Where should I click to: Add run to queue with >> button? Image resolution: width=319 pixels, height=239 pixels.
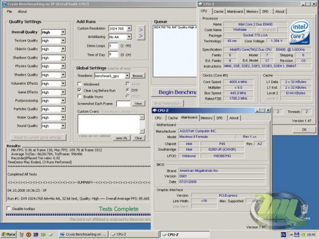(141, 33)
